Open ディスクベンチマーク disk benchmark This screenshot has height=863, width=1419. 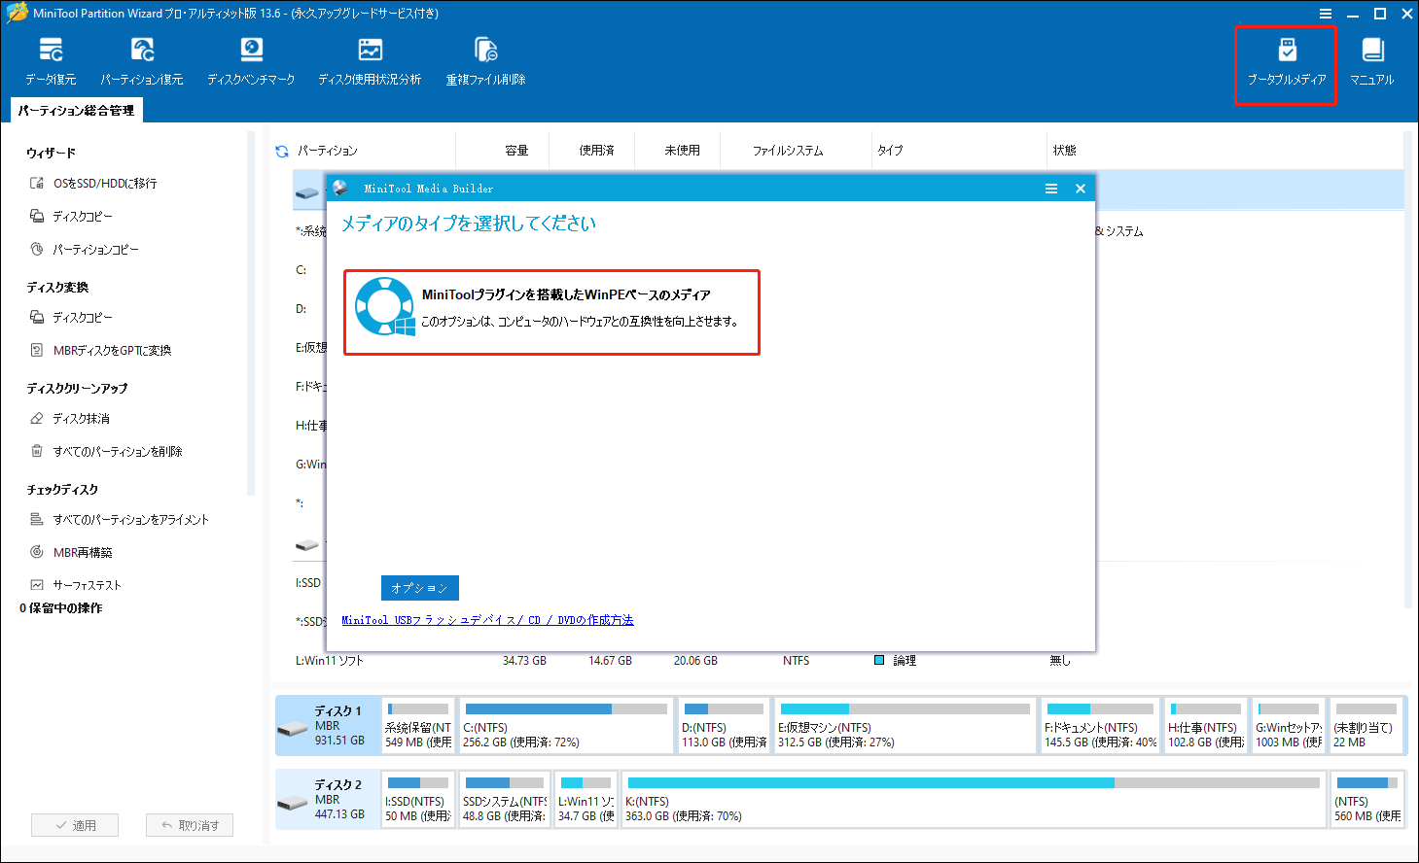(251, 61)
